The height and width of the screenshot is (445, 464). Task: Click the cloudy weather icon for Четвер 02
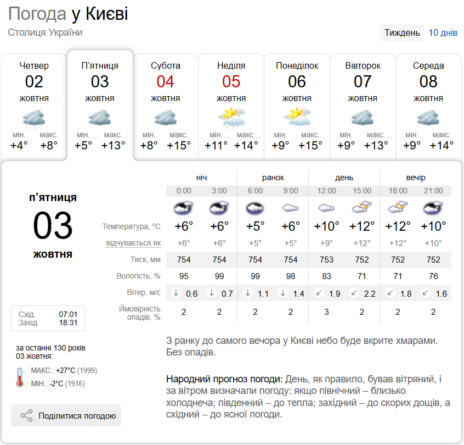(x=34, y=118)
